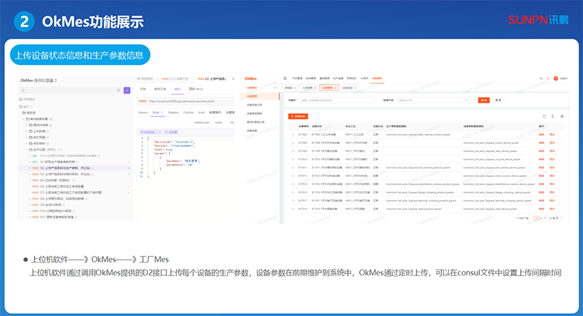Screen dimensions: 583x316
Task: Click the purple plus button in API sidebar
Action: [x=127, y=90]
